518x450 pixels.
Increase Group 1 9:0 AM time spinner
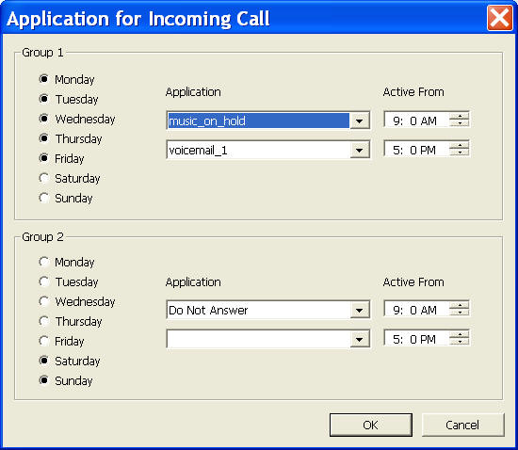coord(460,116)
